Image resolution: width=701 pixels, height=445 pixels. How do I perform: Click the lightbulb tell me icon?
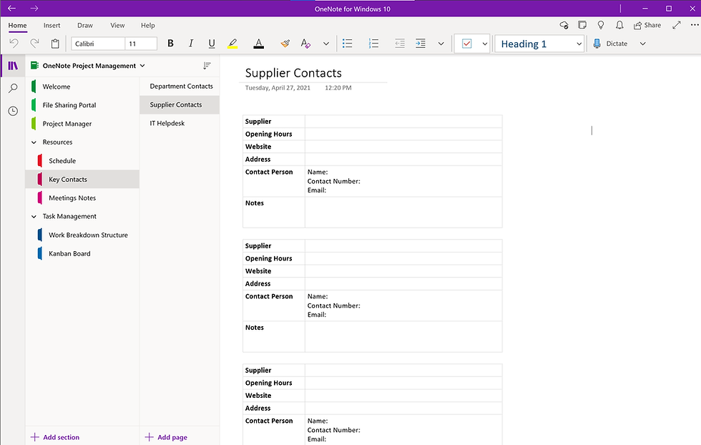click(601, 25)
